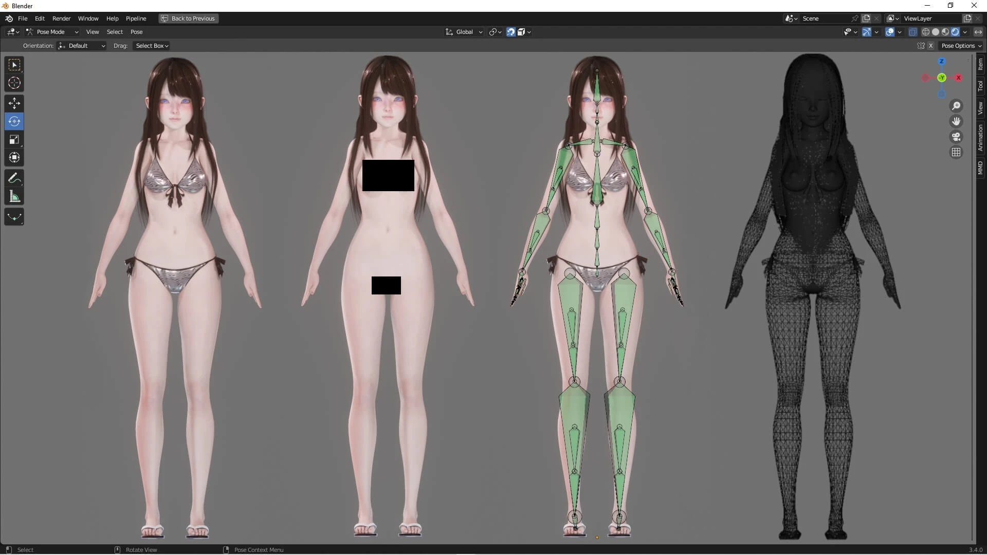Pick the Measure ruler tool
Screen dimensions: 987x555
pos(14,196)
